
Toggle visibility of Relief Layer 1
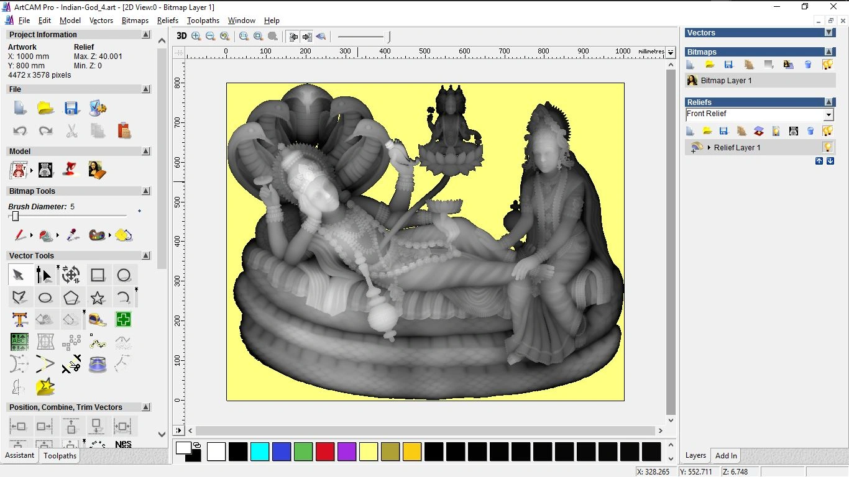pos(828,148)
